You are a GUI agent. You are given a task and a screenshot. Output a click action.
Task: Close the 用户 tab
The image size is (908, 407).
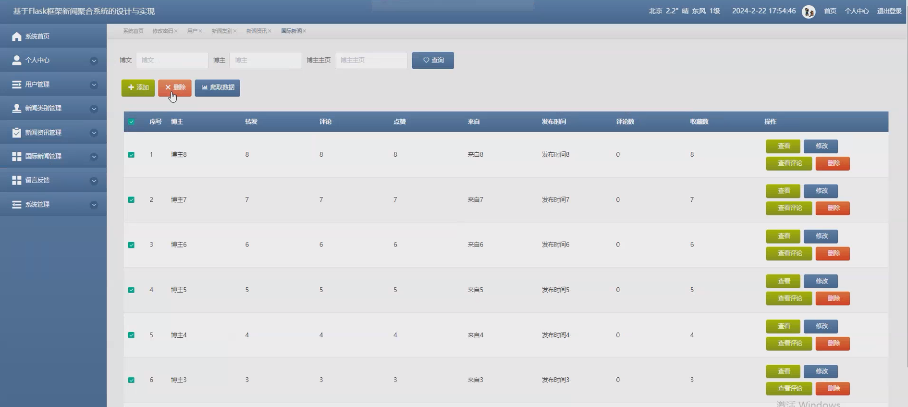click(200, 31)
